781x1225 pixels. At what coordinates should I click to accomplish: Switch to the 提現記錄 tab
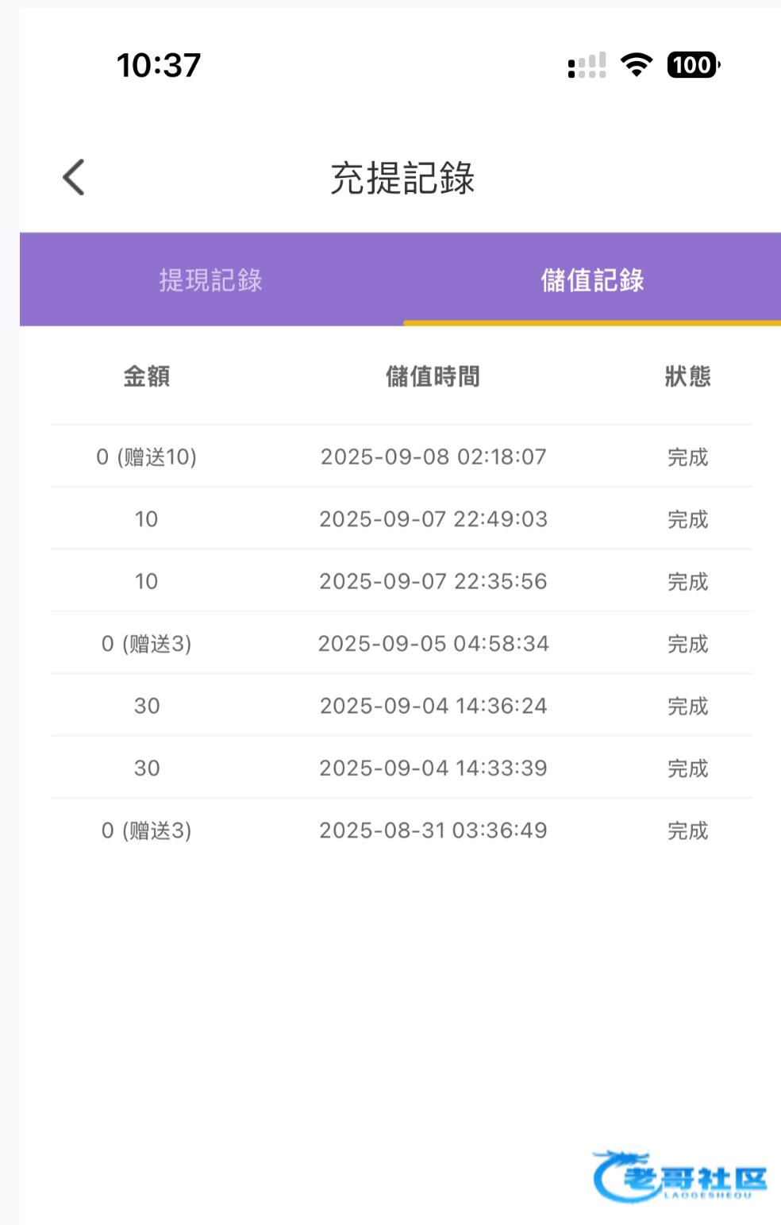(210, 280)
